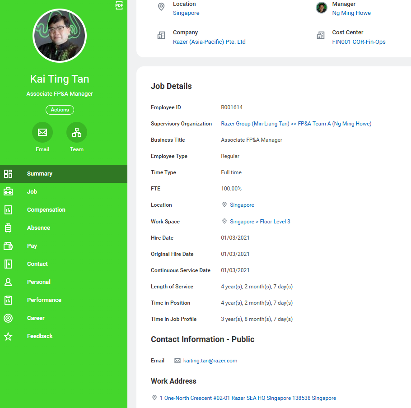The width and height of the screenshot is (411, 408).
Task: Open the Job briefcase icon
Action: tap(8, 192)
